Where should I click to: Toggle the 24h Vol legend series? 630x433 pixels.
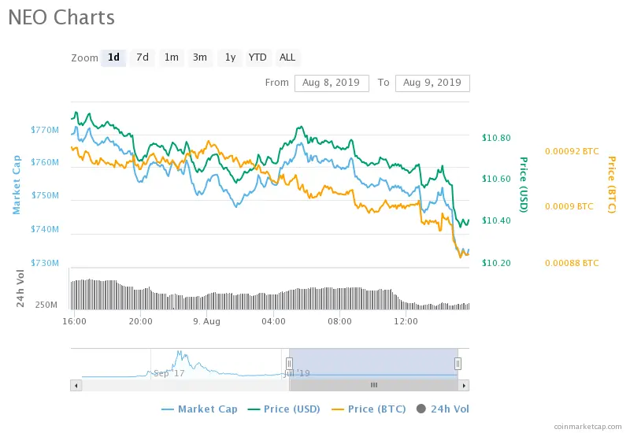pyautogui.click(x=443, y=409)
